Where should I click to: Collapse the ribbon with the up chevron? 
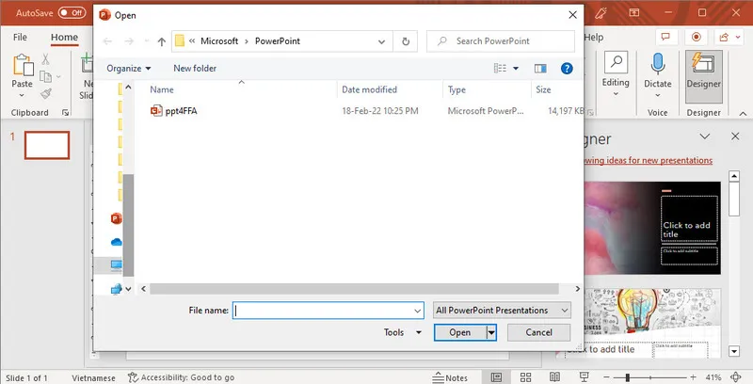pos(743,114)
